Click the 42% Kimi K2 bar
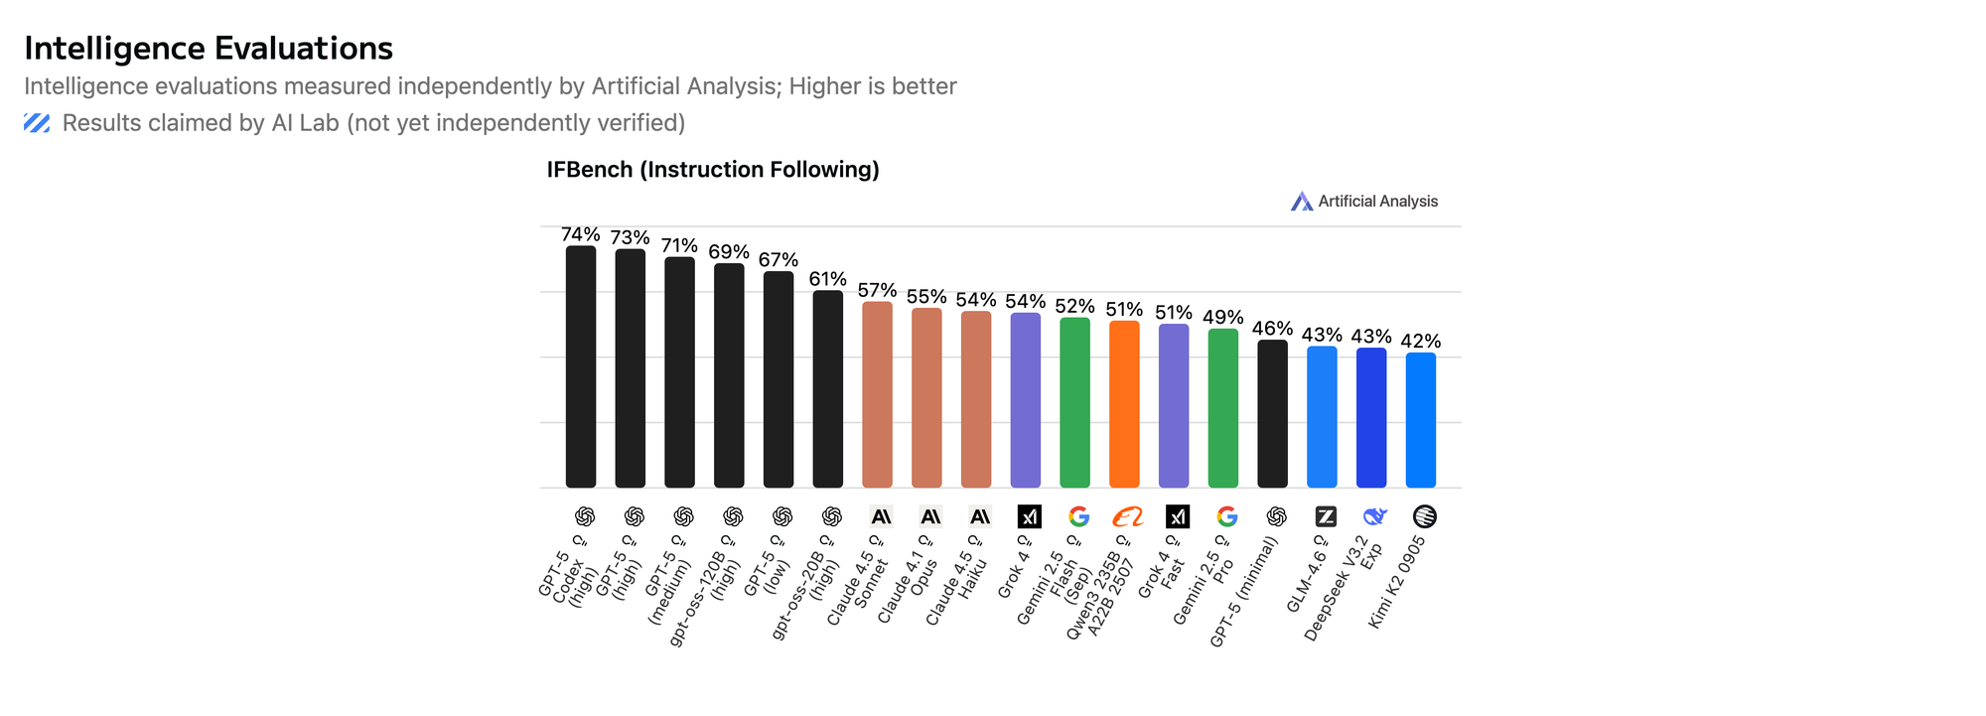The image size is (1986, 716). tap(1421, 420)
